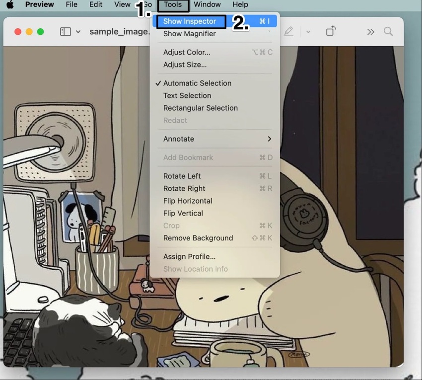This screenshot has height=380, width=422.
Task: Open the Edit menu
Action: (x=96, y=4)
